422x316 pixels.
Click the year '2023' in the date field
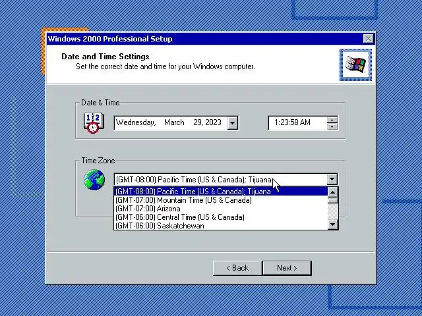tap(213, 122)
